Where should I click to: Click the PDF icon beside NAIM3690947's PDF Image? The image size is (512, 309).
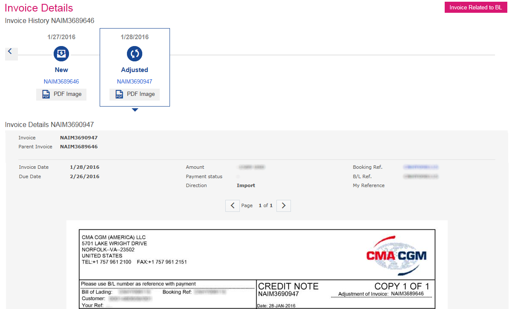pyautogui.click(x=119, y=94)
